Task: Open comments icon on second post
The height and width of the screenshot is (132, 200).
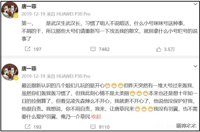Action: 93,127
